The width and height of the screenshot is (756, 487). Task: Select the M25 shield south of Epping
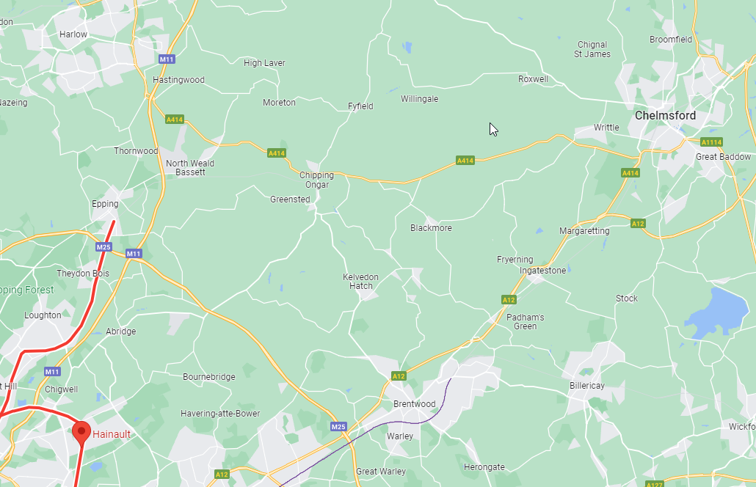pos(103,247)
